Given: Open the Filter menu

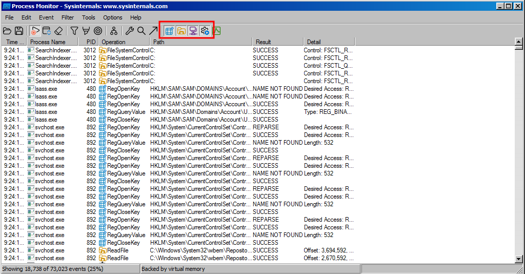Looking at the screenshot, I should [x=68, y=17].
